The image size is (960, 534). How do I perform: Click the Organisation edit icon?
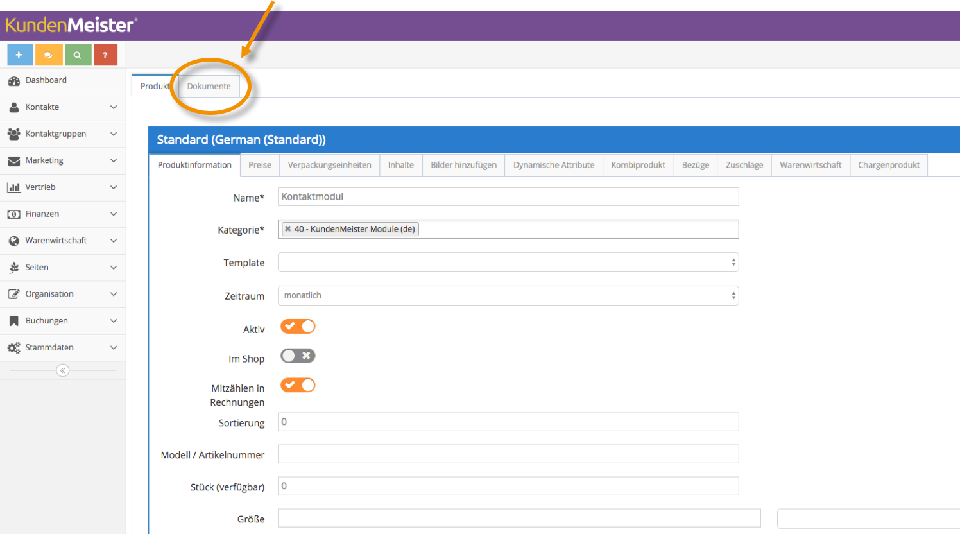click(13, 295)
